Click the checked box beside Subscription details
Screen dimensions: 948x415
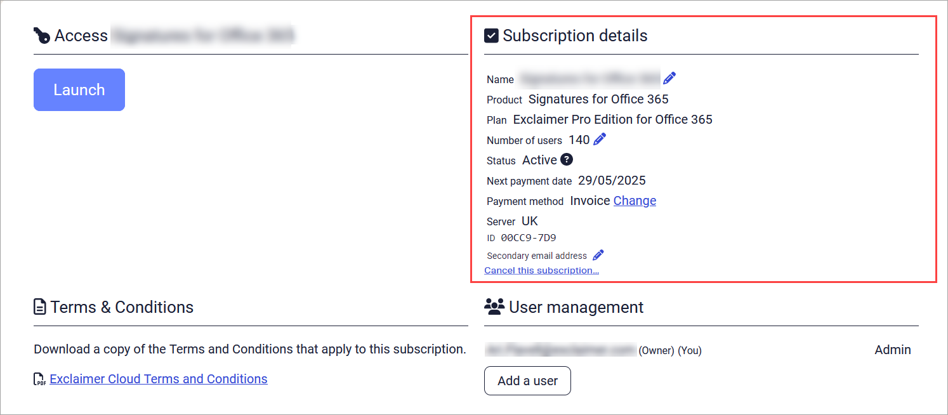click(x=490, y=36)
